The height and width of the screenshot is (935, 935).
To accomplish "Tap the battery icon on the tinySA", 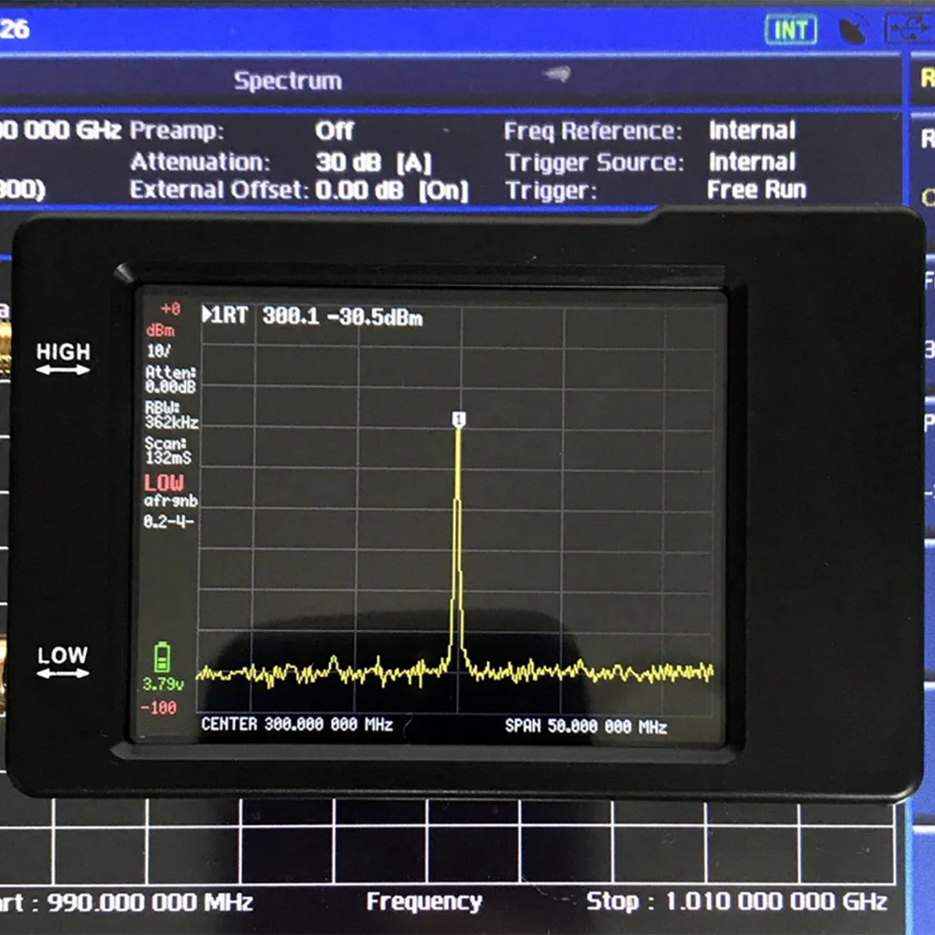I will (x=162, y=657).
